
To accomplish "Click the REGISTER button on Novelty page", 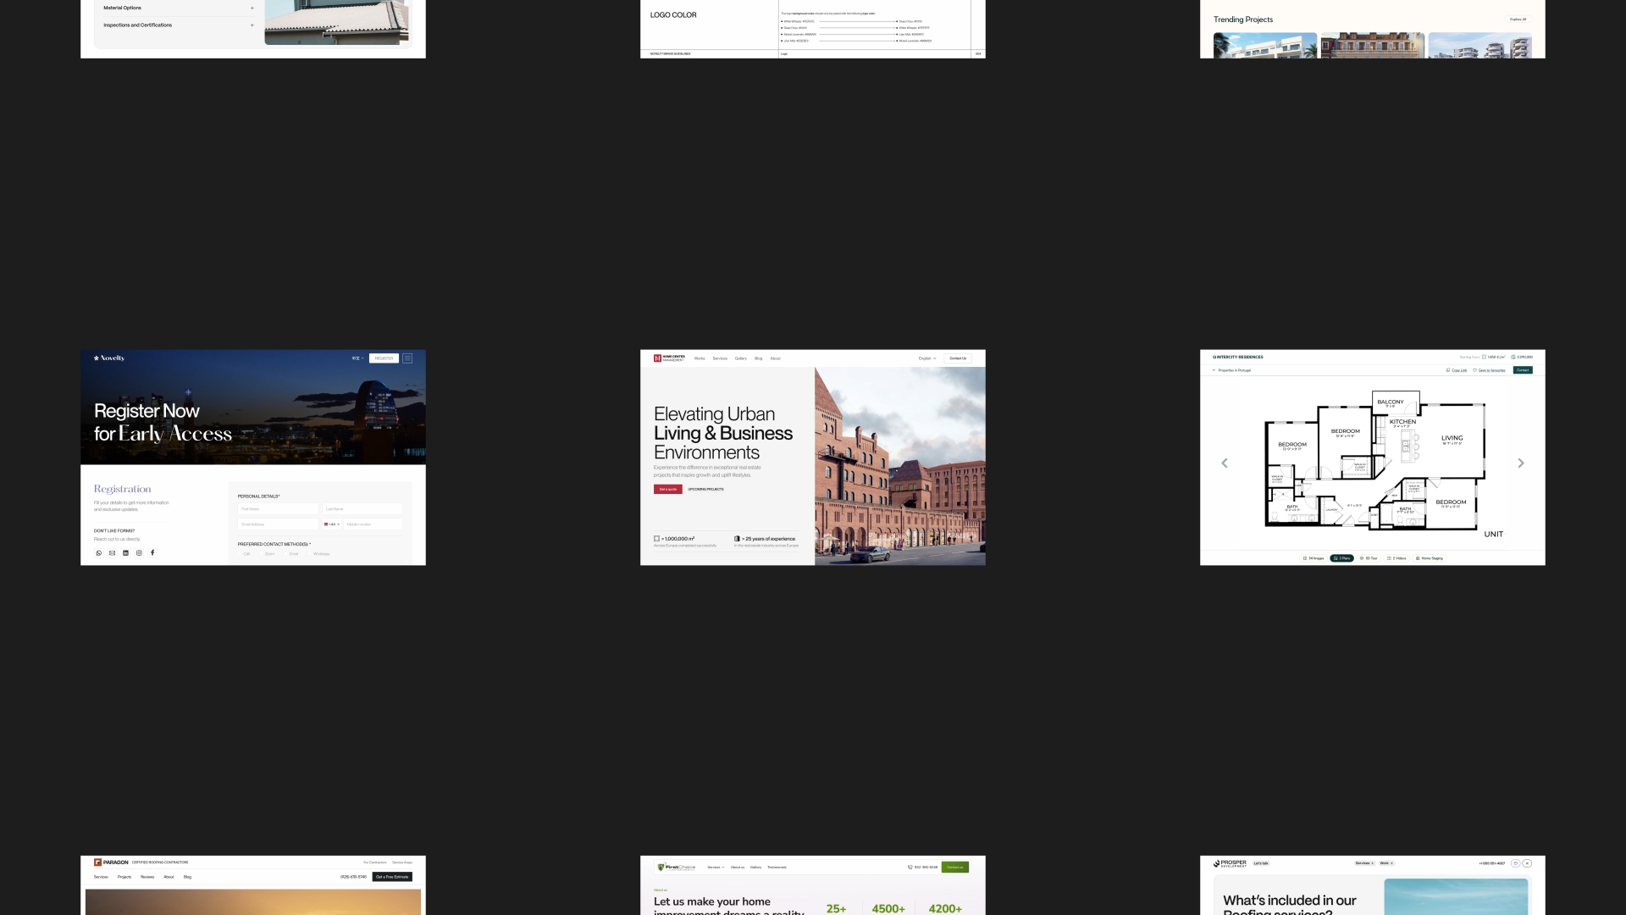I will [384, 358].
